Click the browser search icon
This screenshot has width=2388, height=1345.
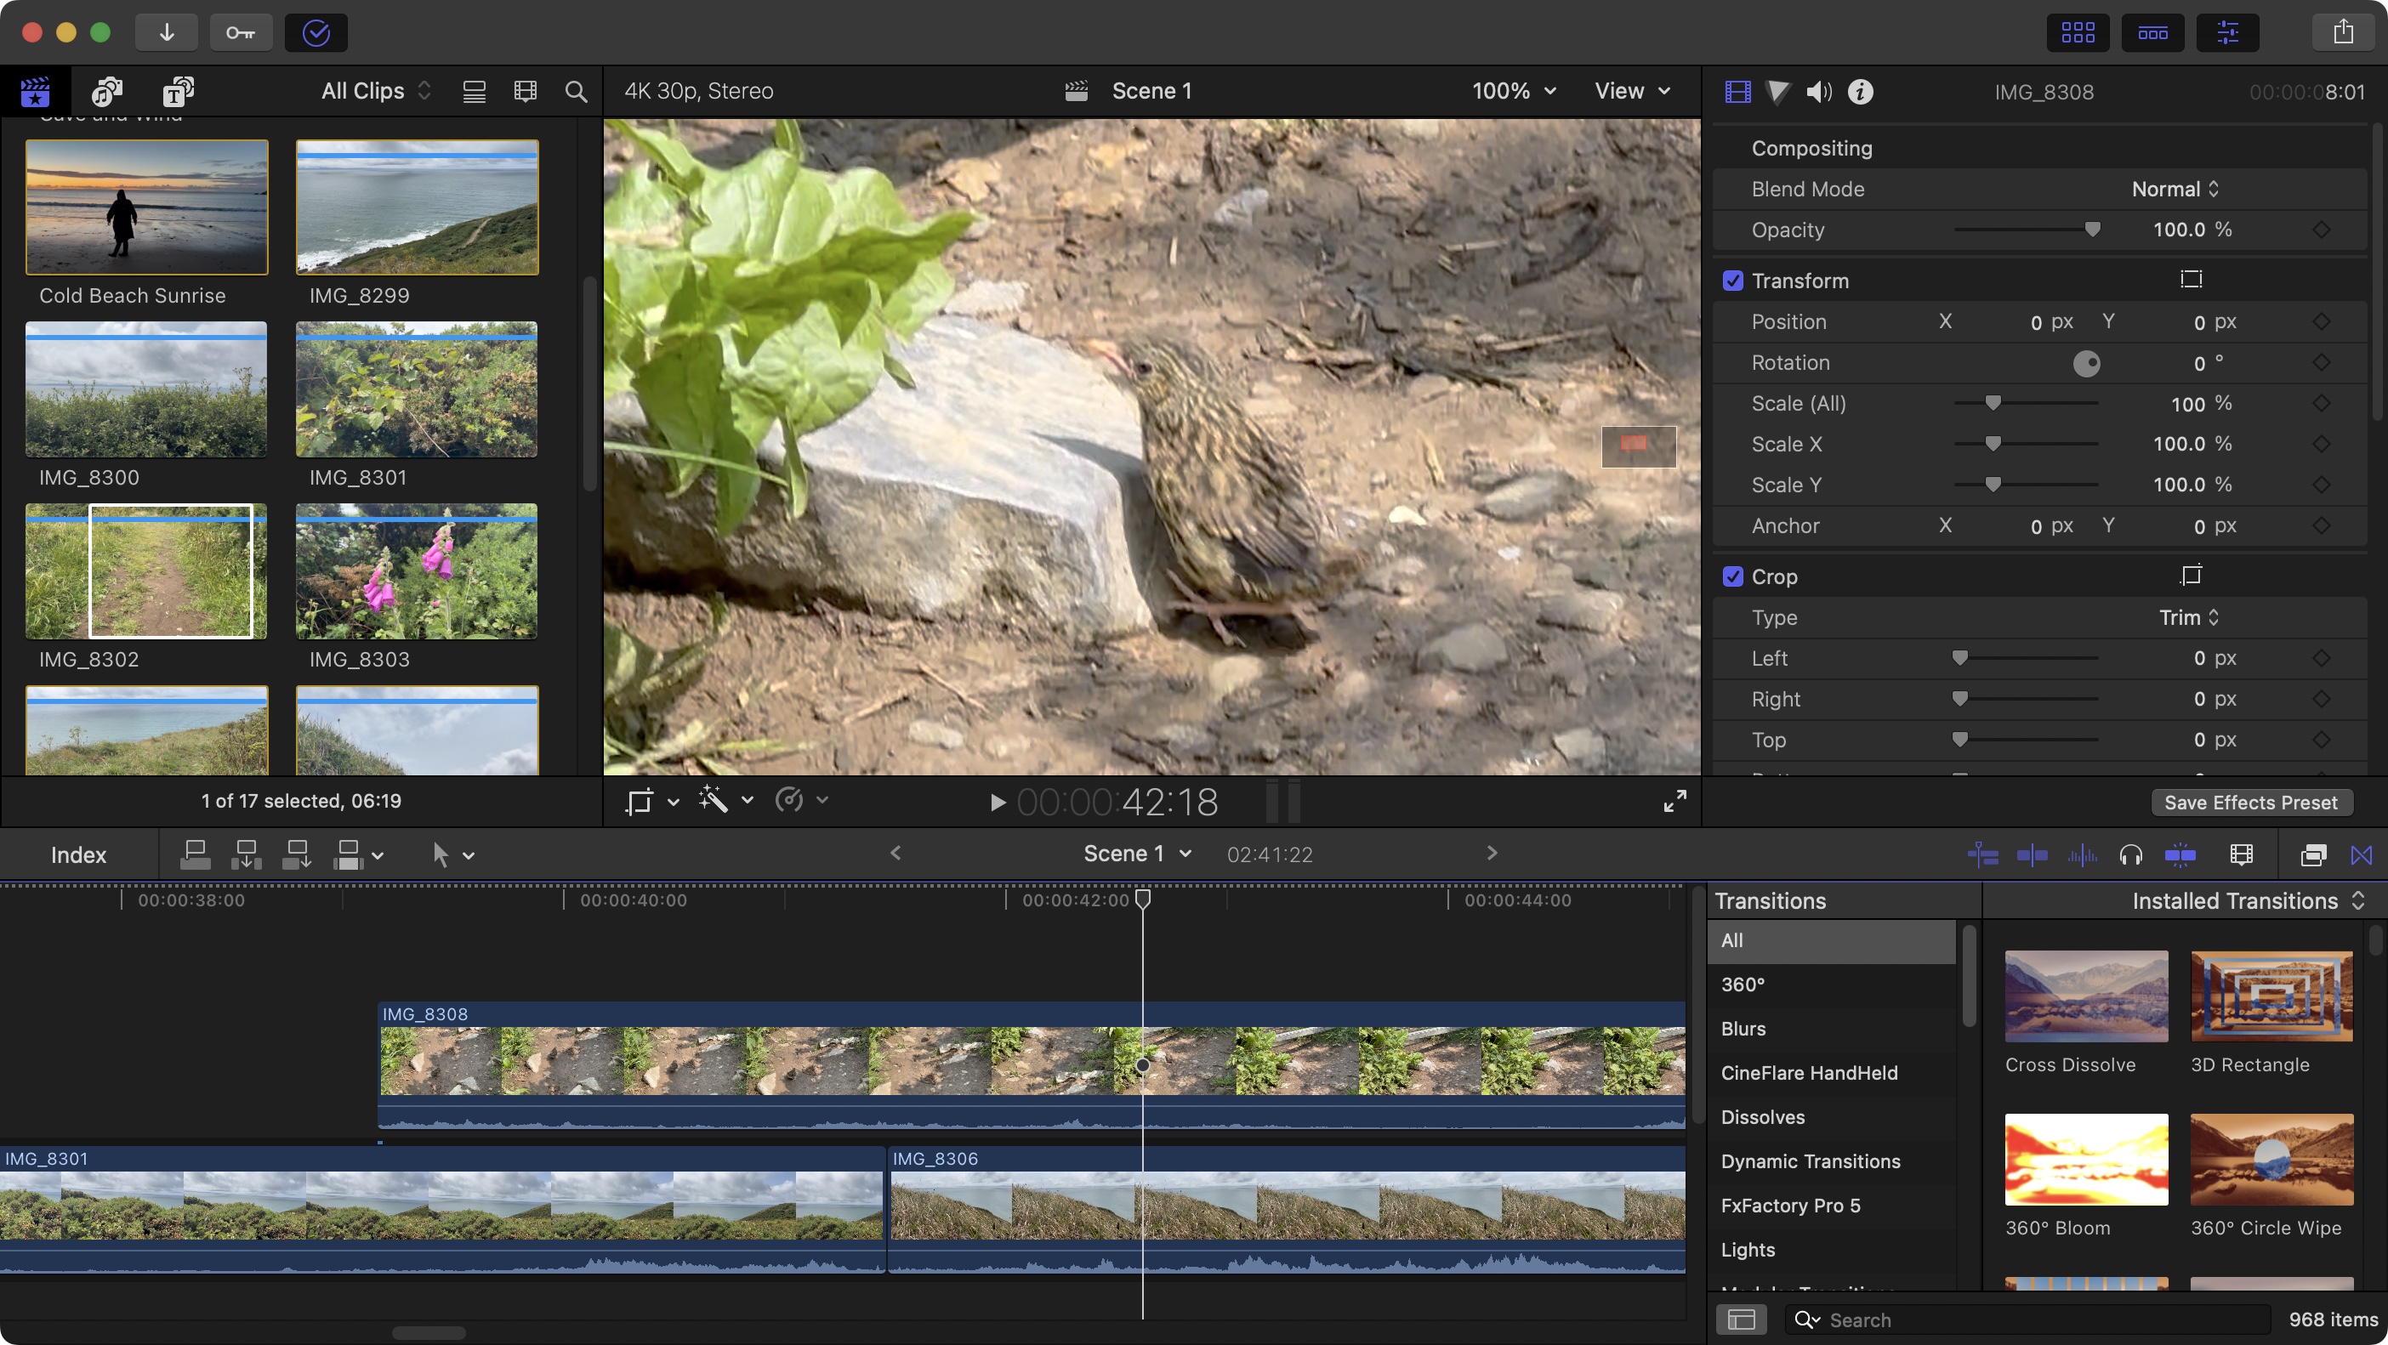coord(576,91)
